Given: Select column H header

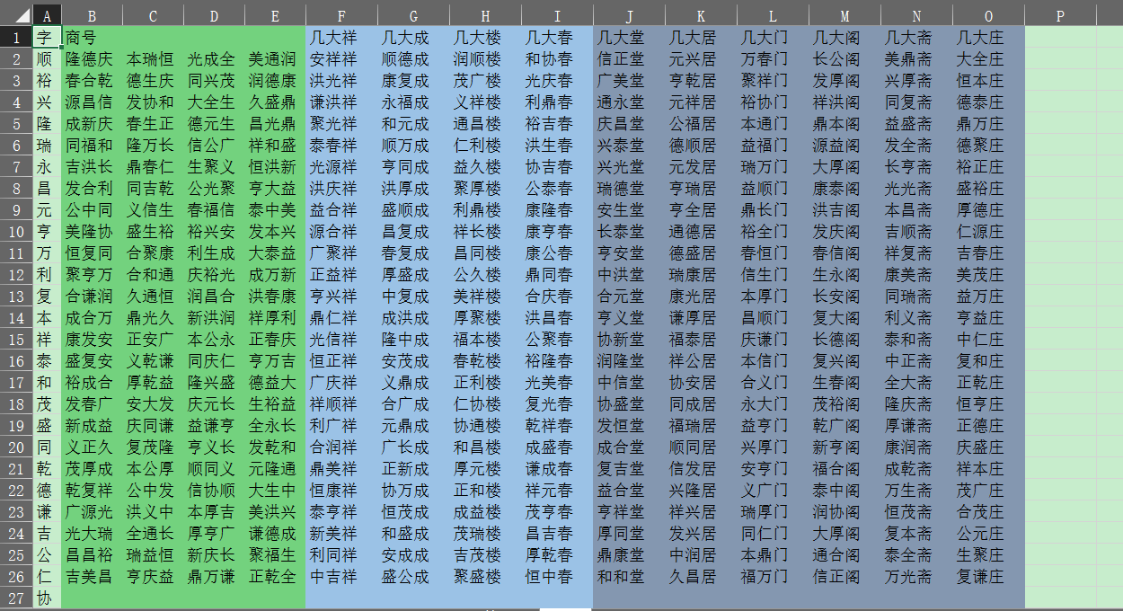Looking at the screenshot, I should (x=485, y=16).
